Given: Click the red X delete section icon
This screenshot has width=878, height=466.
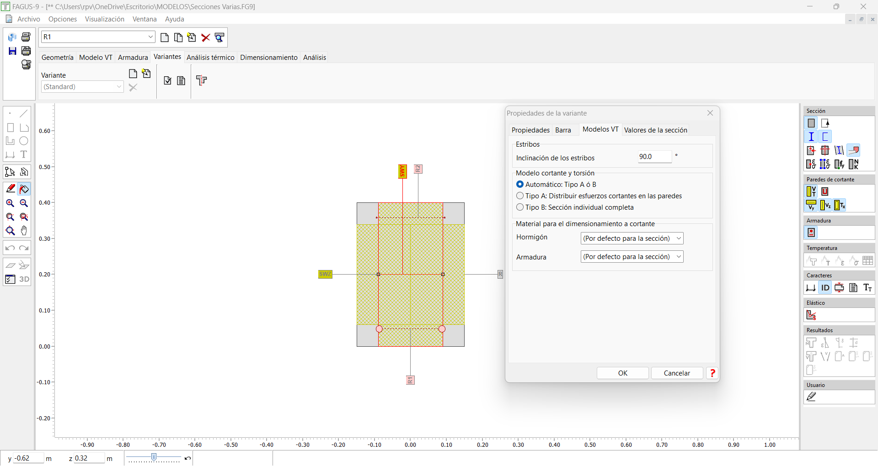Looking at the screenshot, I should 206,37.
